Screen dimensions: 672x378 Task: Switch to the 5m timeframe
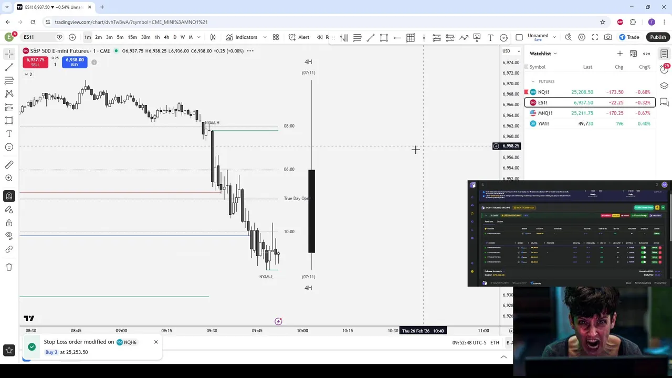click(120, 37)
